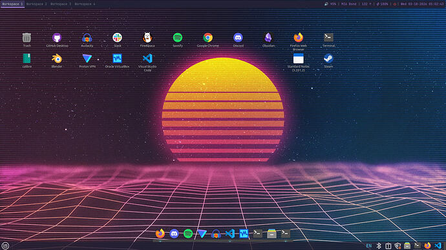Click the file manager tray icon

(407, 245)
